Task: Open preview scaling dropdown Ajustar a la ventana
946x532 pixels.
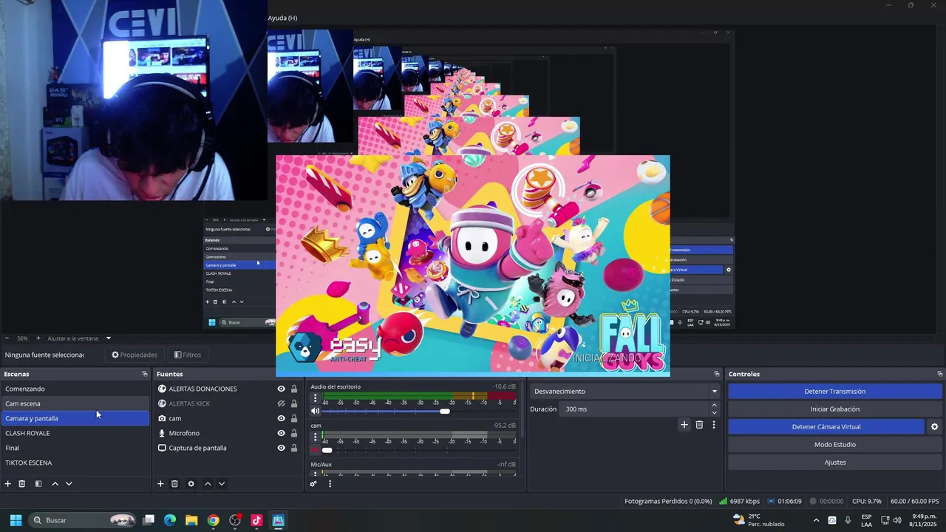Action: coord(79,338)
